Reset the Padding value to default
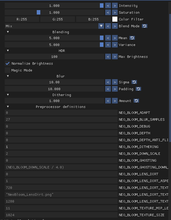The image size is (171, 220). tap(138, 89)
